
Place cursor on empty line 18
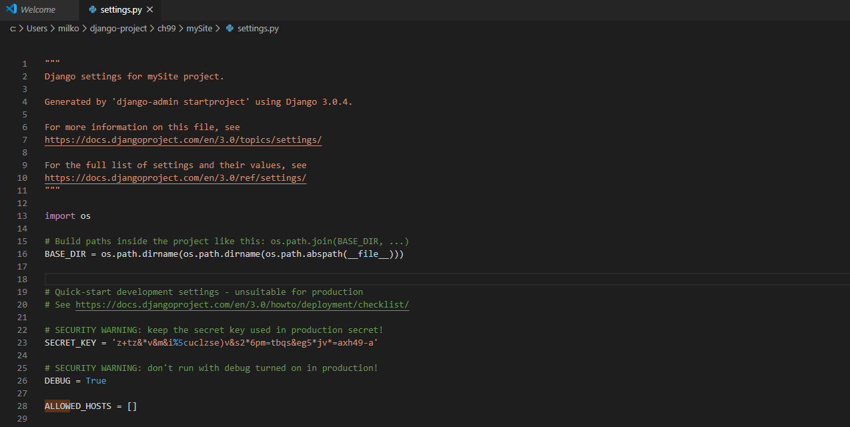pyautogui.click(x=446, y=280)
